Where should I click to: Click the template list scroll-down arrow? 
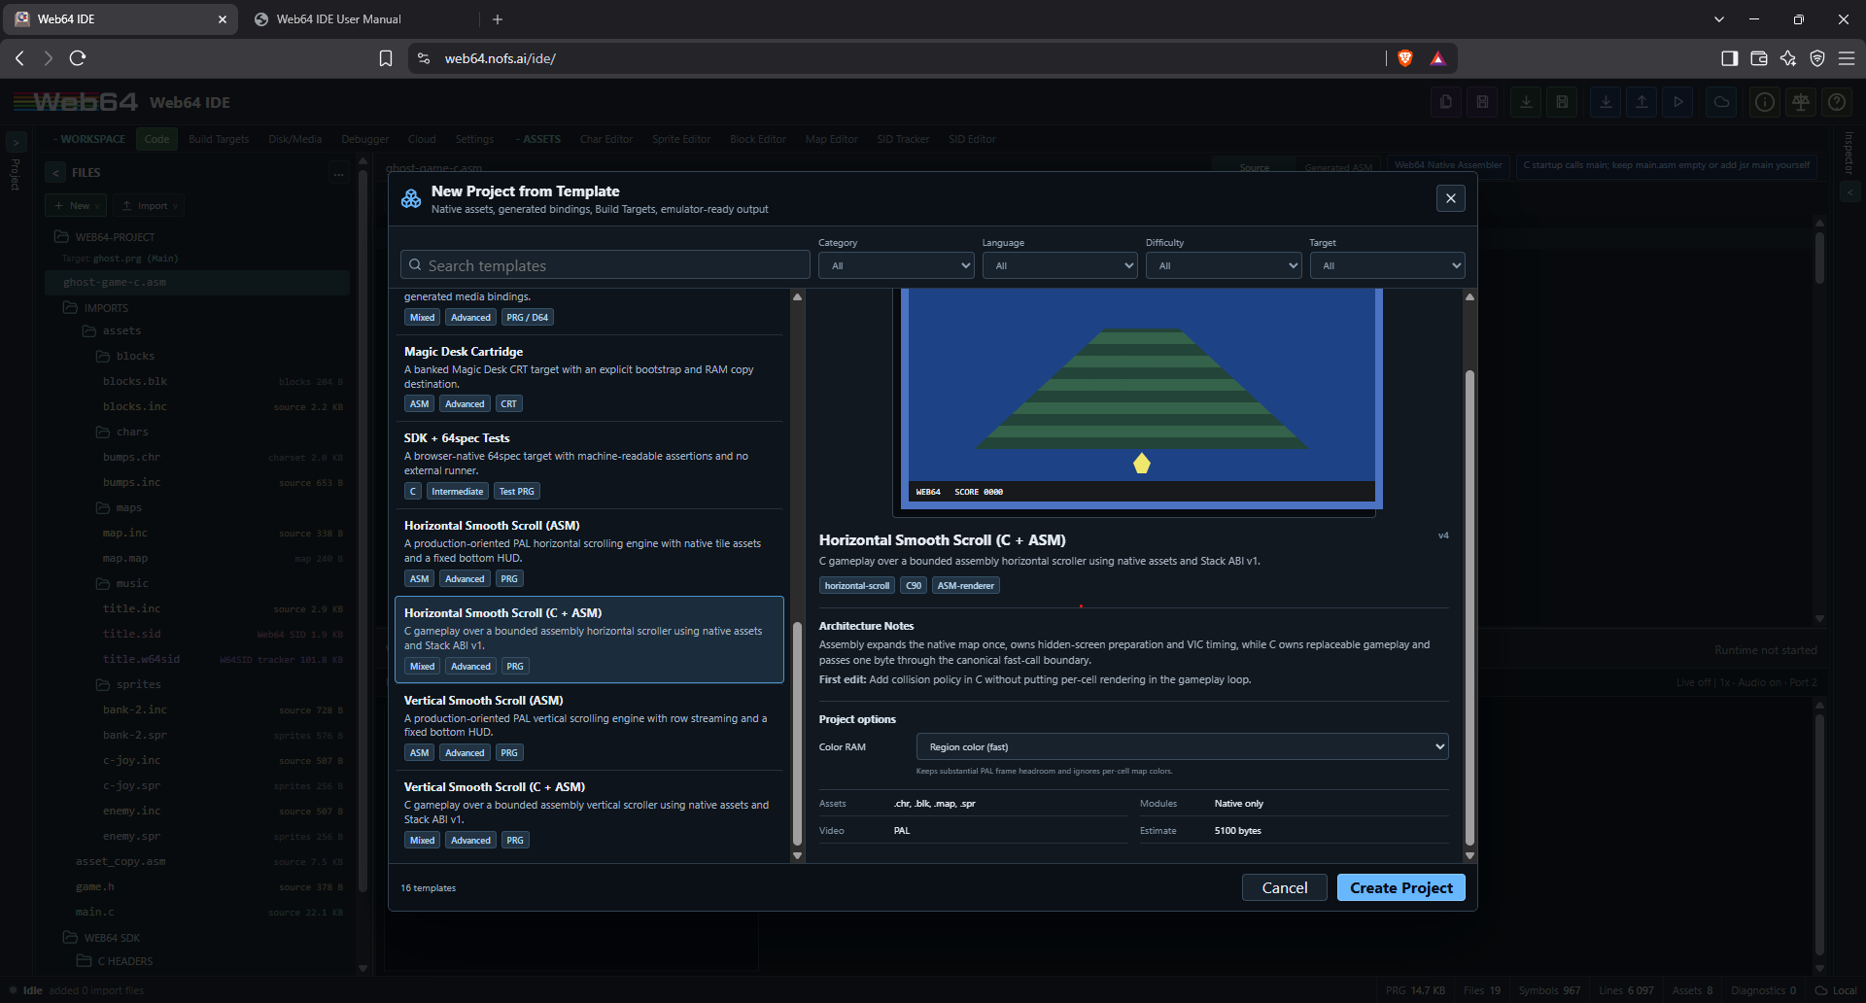pyautogui.click(x=797, y=855)
